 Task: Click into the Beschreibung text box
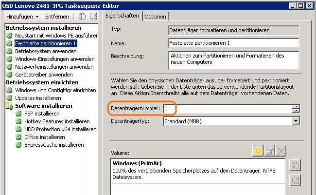(232, 60)
